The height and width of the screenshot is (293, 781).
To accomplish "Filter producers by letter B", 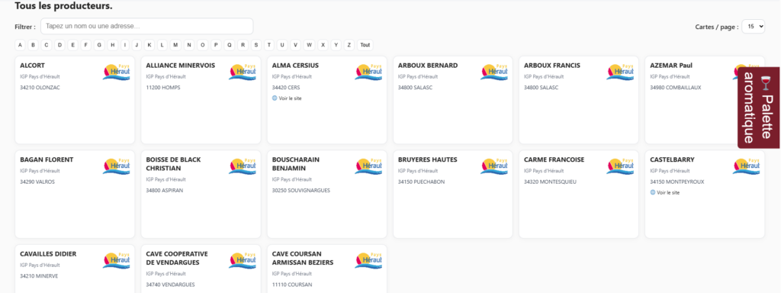I will [34, 45].
